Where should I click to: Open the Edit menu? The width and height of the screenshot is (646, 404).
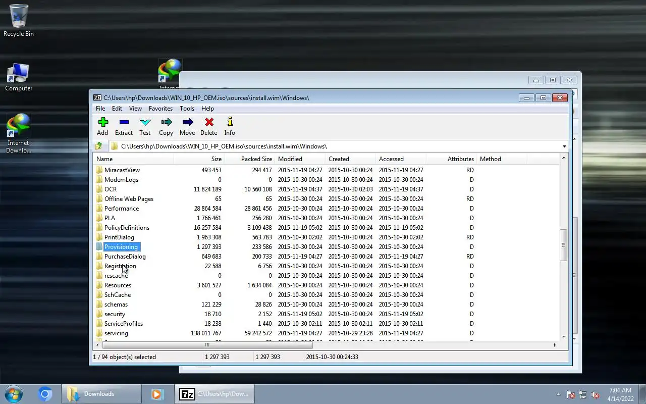point(117,109)
